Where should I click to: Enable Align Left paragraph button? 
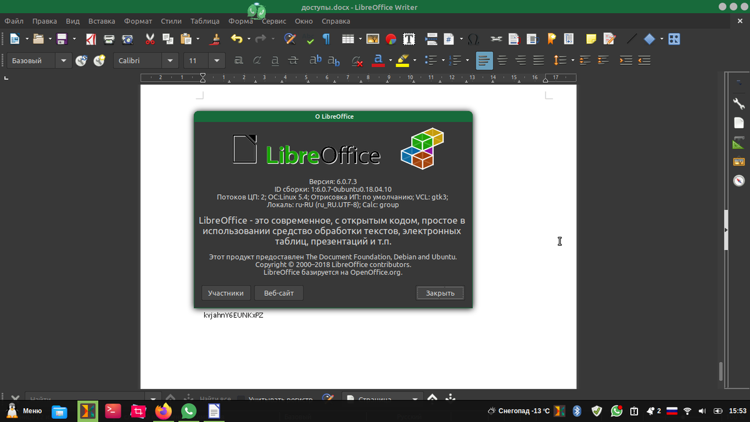[484, 61]
